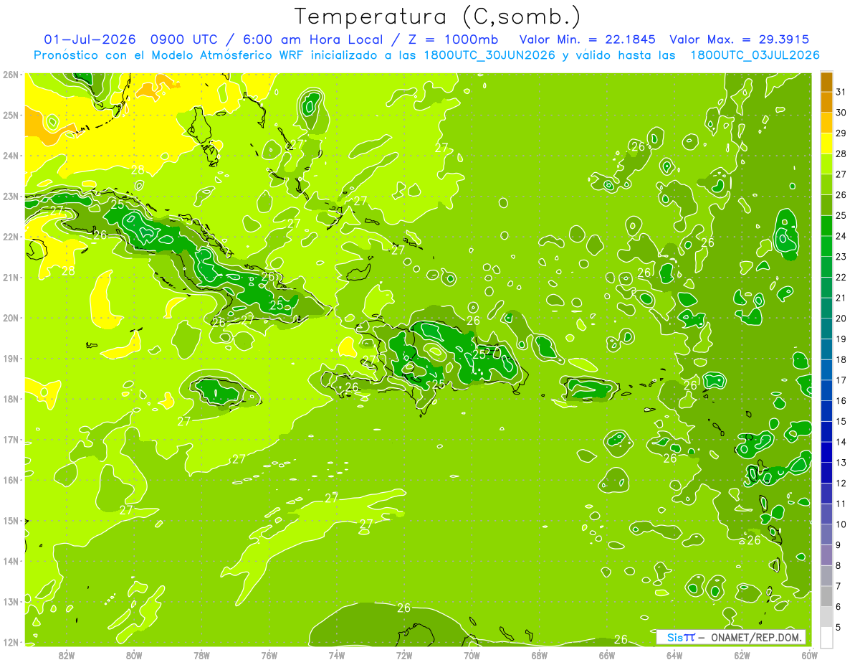This screenshot has height=665, width=860.
Task: Click the 'Valor Min. = 22.1845' readout
Action: pos(588,39)
